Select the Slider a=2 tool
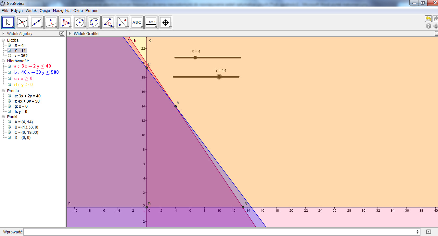This screenshot has height=236, width=438. click(x=151, y=22)
